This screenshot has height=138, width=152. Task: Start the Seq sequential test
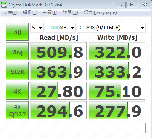click(x=17, y=51)
